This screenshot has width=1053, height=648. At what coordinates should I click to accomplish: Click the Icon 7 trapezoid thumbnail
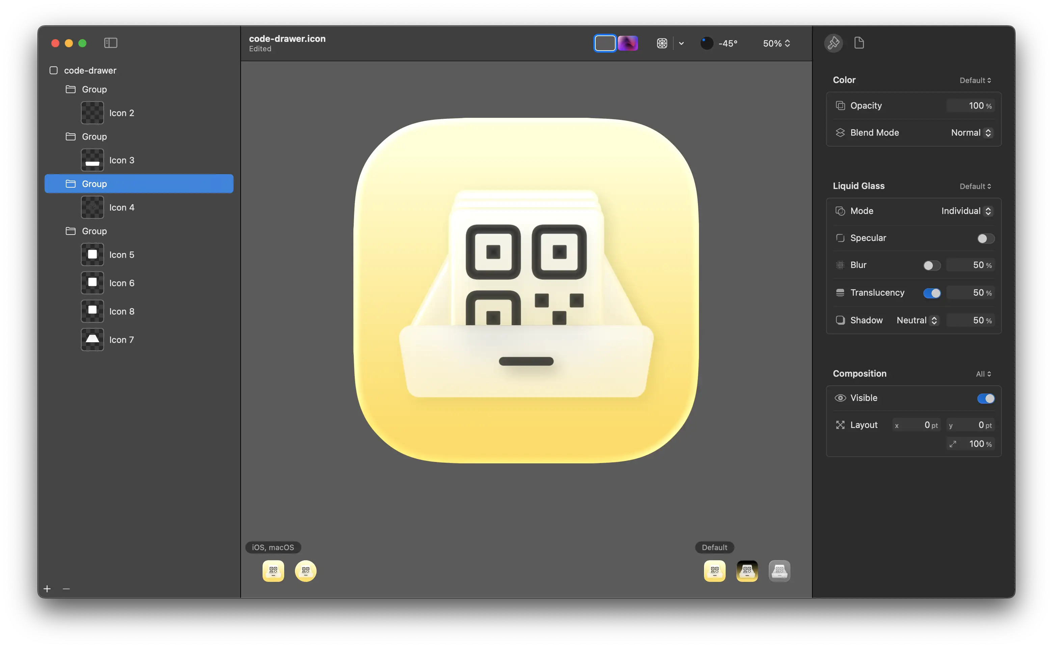[92, 340]
